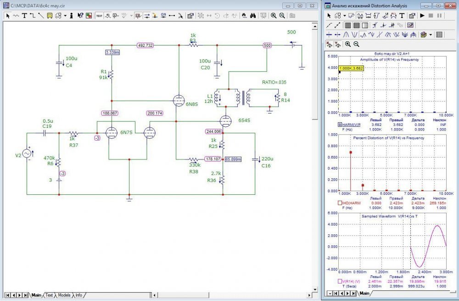Image resolution: width=459 pixels, height=301 pixels.
Task: Click the schematic vertical scrollbar thumb
Action: [x=315, y=75]
